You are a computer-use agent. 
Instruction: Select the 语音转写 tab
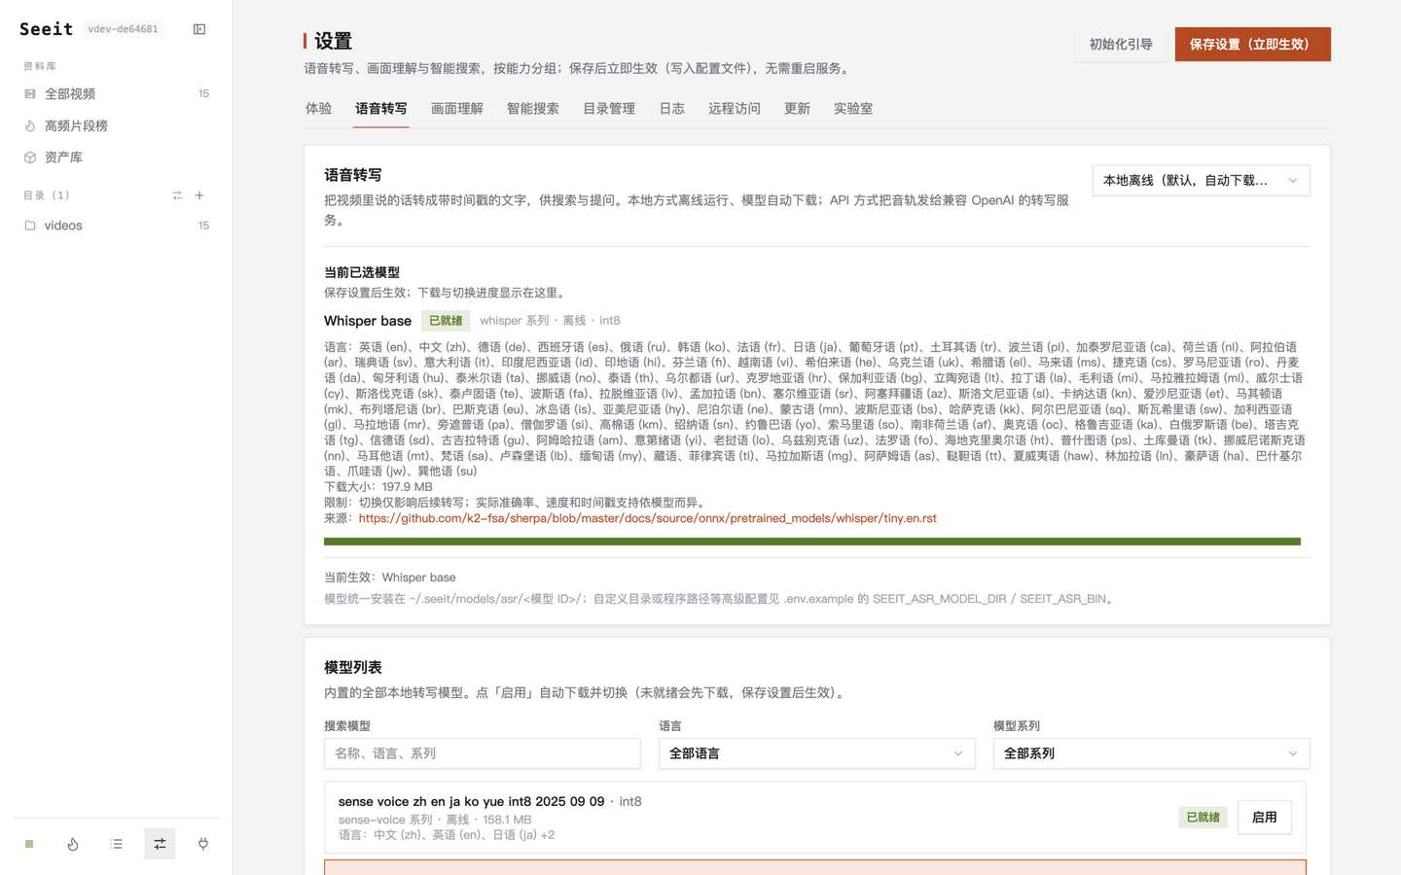click(x=381, y=109)
